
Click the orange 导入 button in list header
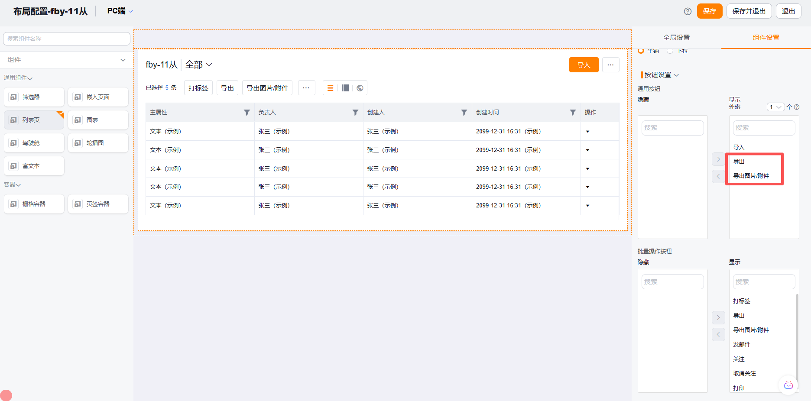584,65
